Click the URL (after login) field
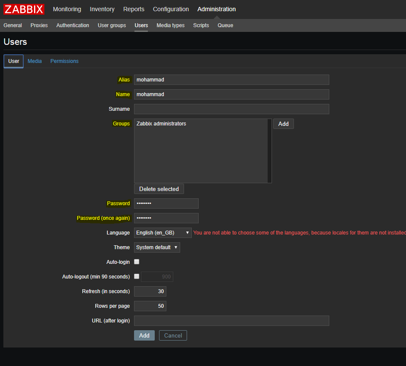Screen dimensions: 406x366 231,321
